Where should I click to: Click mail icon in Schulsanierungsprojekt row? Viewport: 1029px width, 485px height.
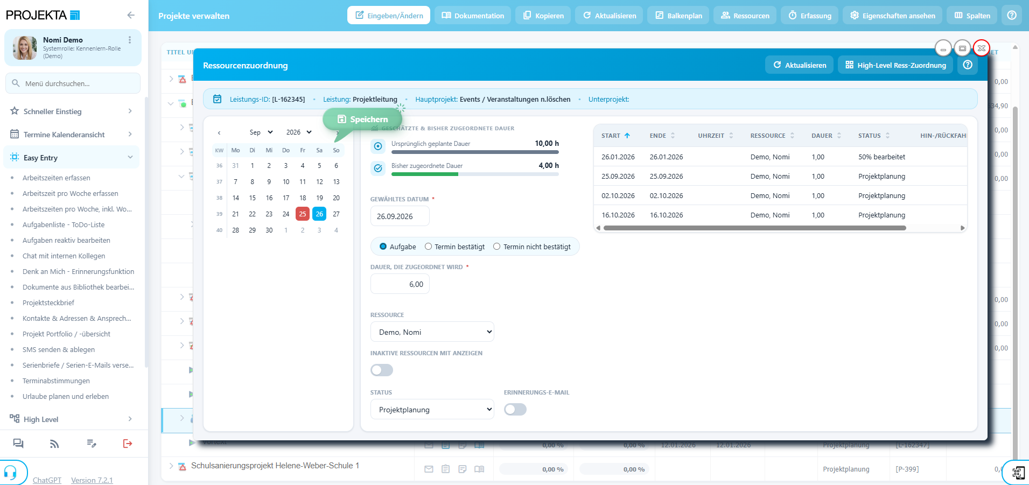pos(429,469)
